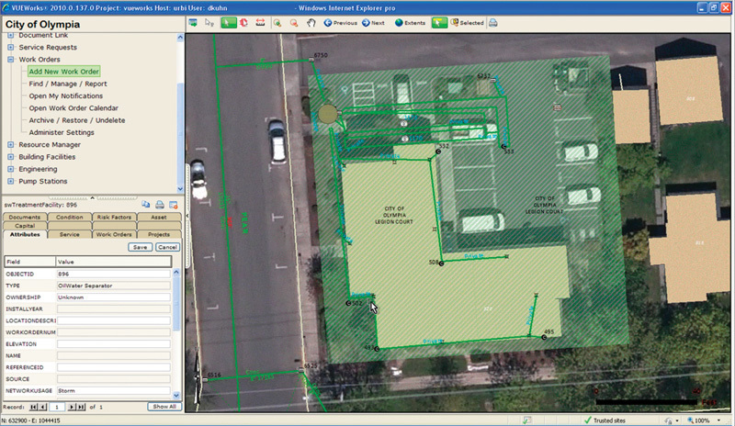Collapse the Work Orders tree node
The image size is (735, 426).
[x=10, y=59]
